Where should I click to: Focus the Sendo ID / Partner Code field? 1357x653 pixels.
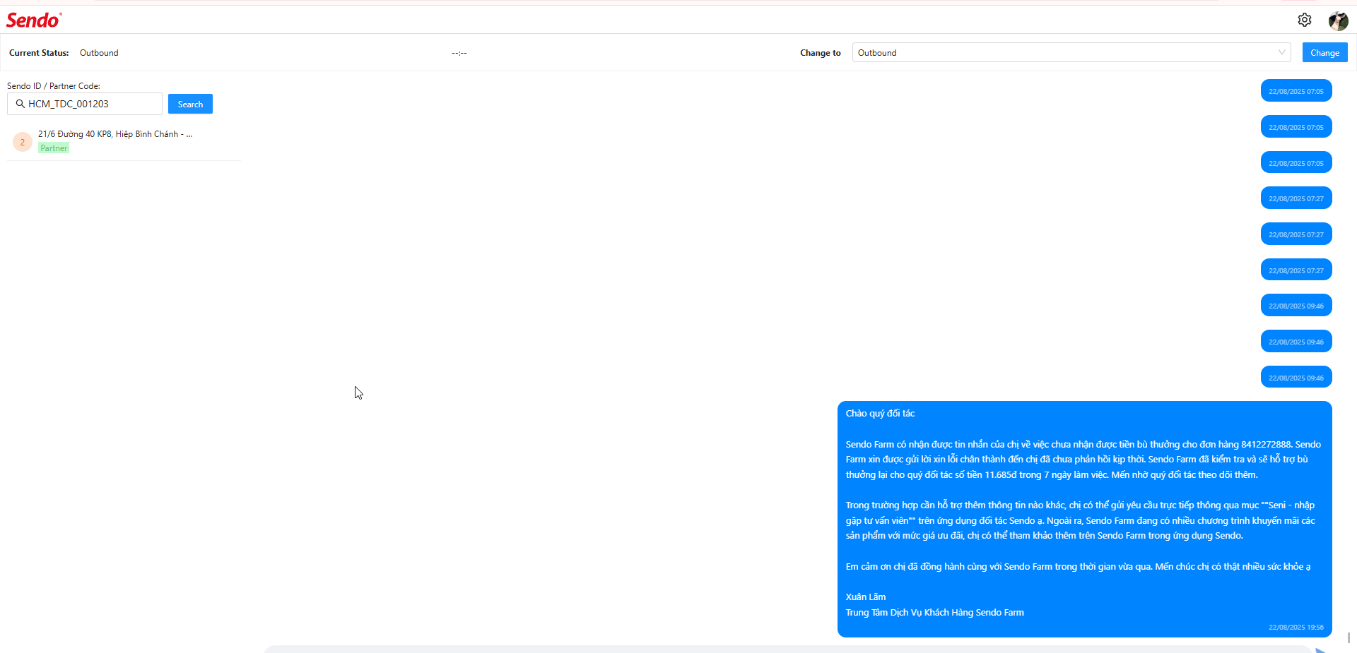[x=85, y=104]
